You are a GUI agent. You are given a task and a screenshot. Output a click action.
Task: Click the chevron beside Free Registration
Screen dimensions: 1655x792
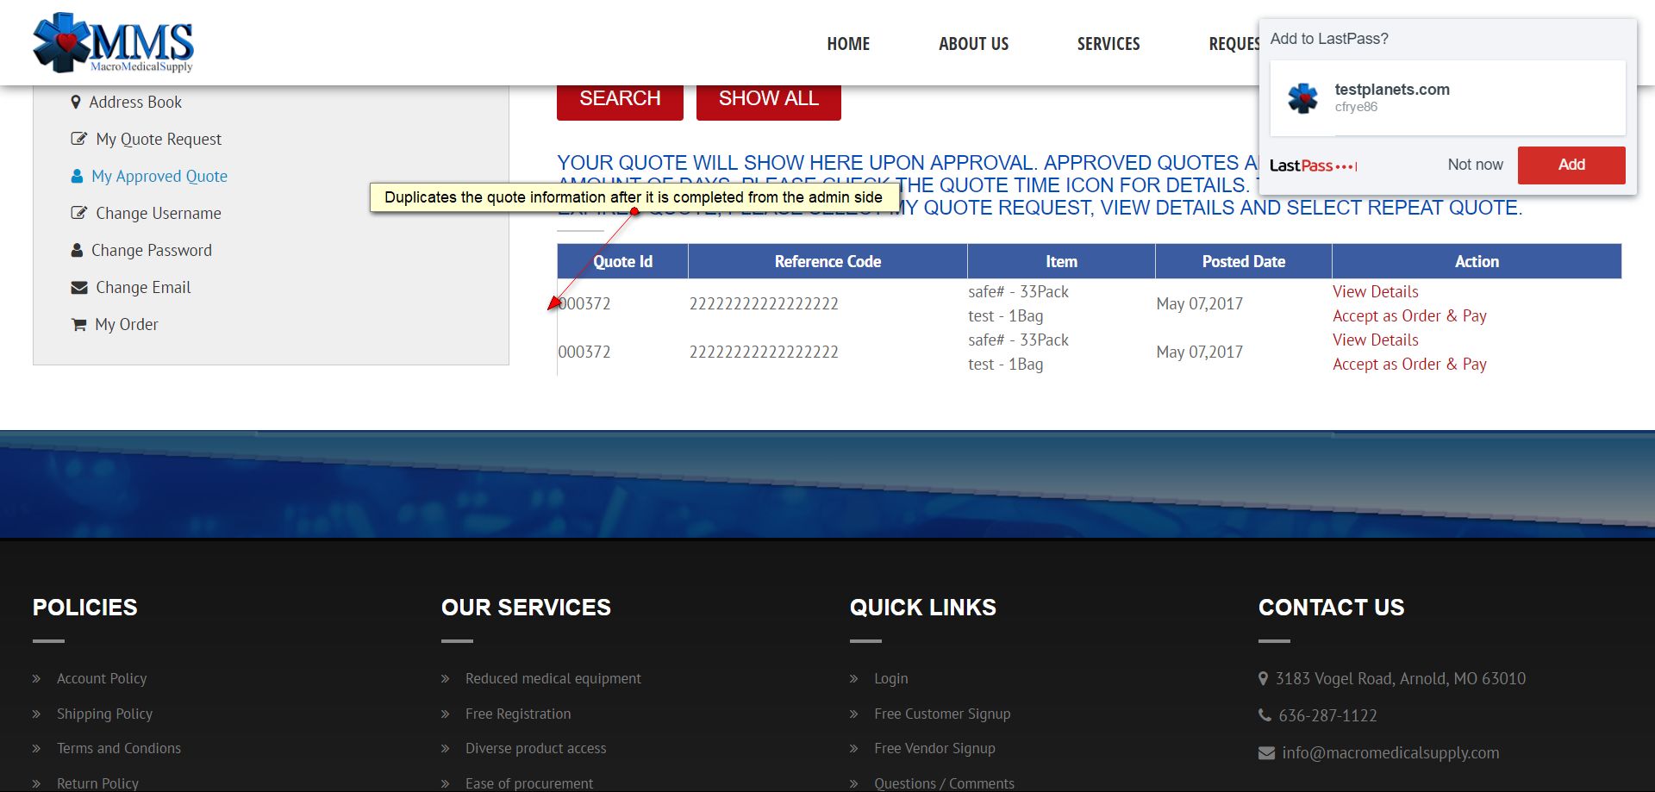pyautogui.click(x=445, y=714)
